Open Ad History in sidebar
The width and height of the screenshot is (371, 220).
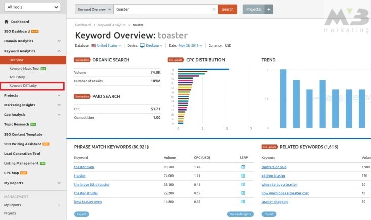pos(17,77)
